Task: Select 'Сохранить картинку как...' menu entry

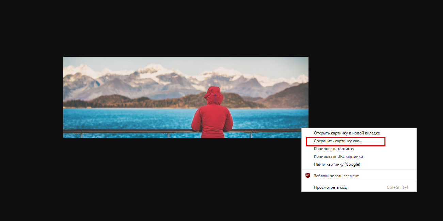Action: pyautogui.click(x=359, y=141)
